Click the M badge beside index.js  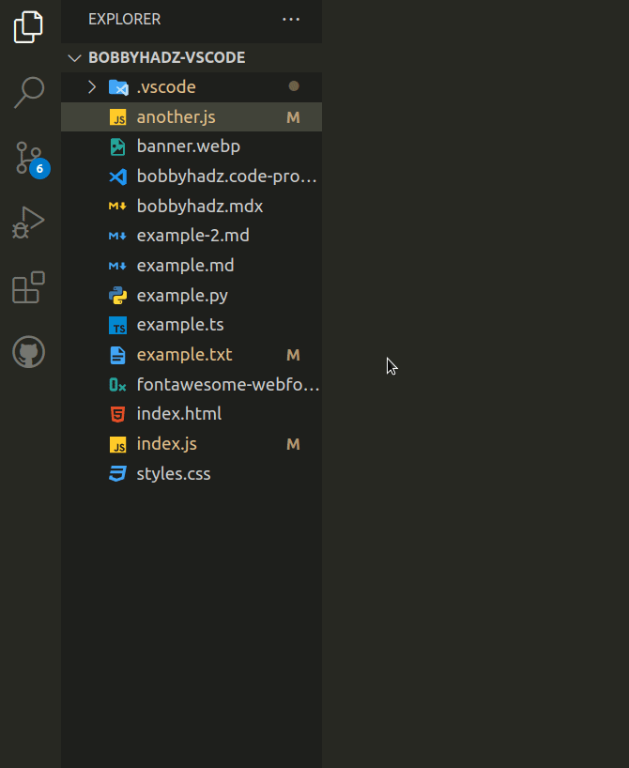coord(293,443)
